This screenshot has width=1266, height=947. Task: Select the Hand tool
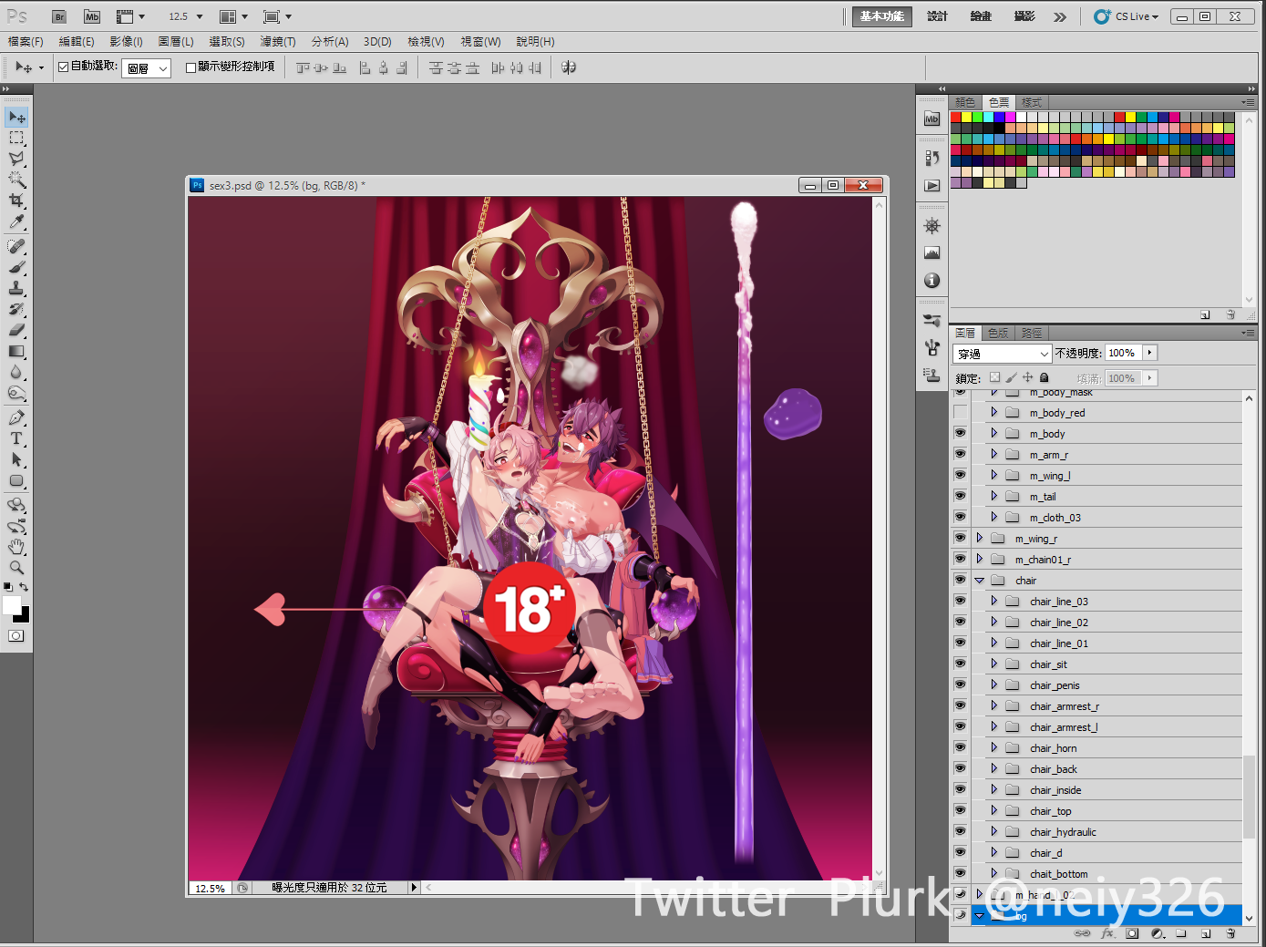[x=16, y=547]
